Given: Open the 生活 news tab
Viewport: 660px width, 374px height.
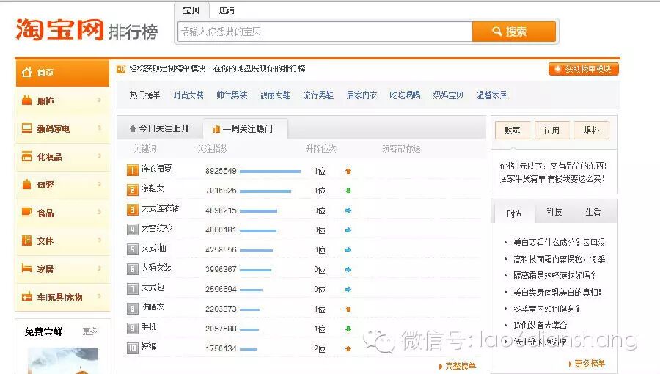Looking at the screenshot, I should pos(593,212).
